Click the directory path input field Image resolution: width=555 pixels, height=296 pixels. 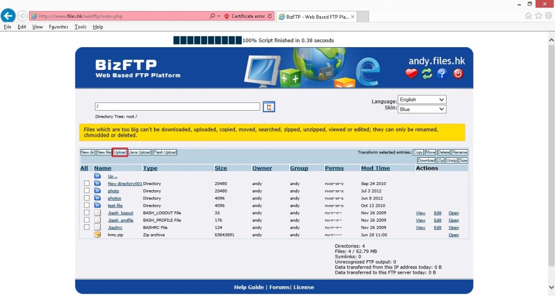coord(177,106)
